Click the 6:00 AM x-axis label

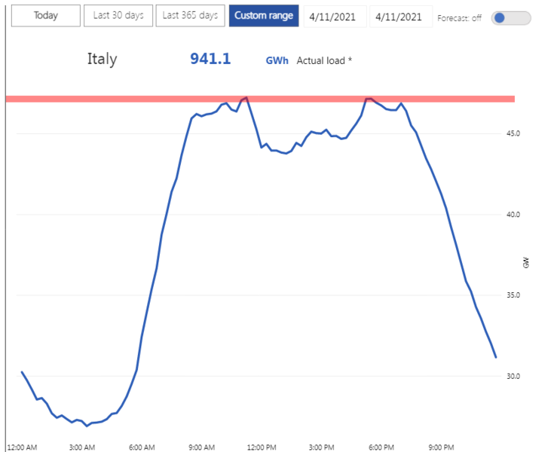pyautogui.click(x=142, y=447)
